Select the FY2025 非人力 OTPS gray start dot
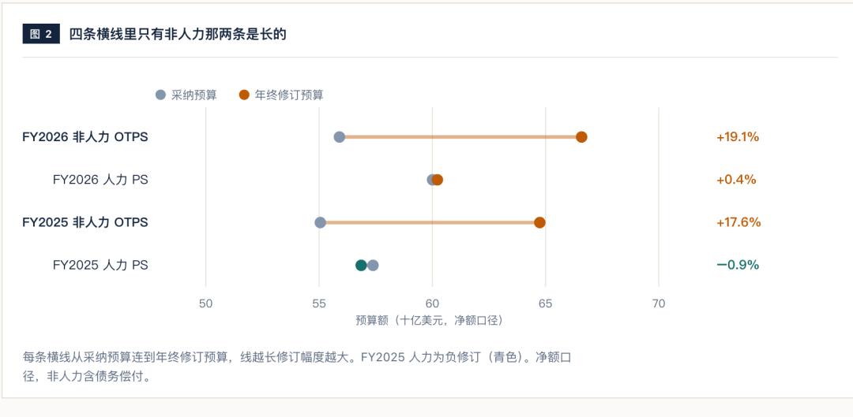853x417 pixels. 321,222
